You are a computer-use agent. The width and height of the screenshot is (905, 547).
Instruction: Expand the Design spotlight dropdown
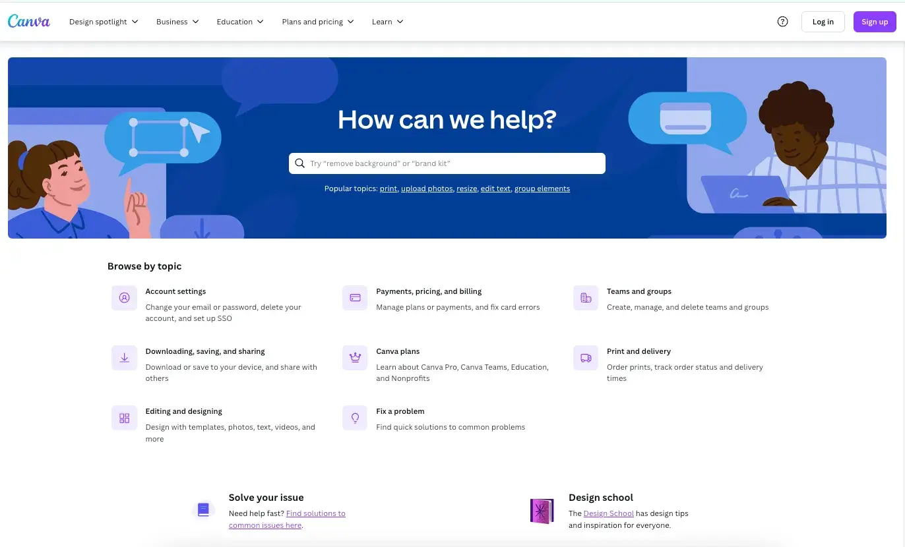103,21
